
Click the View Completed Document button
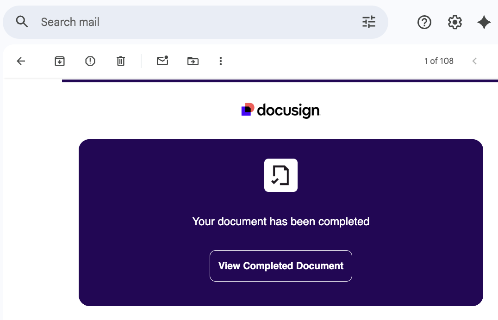coord(281,266)
